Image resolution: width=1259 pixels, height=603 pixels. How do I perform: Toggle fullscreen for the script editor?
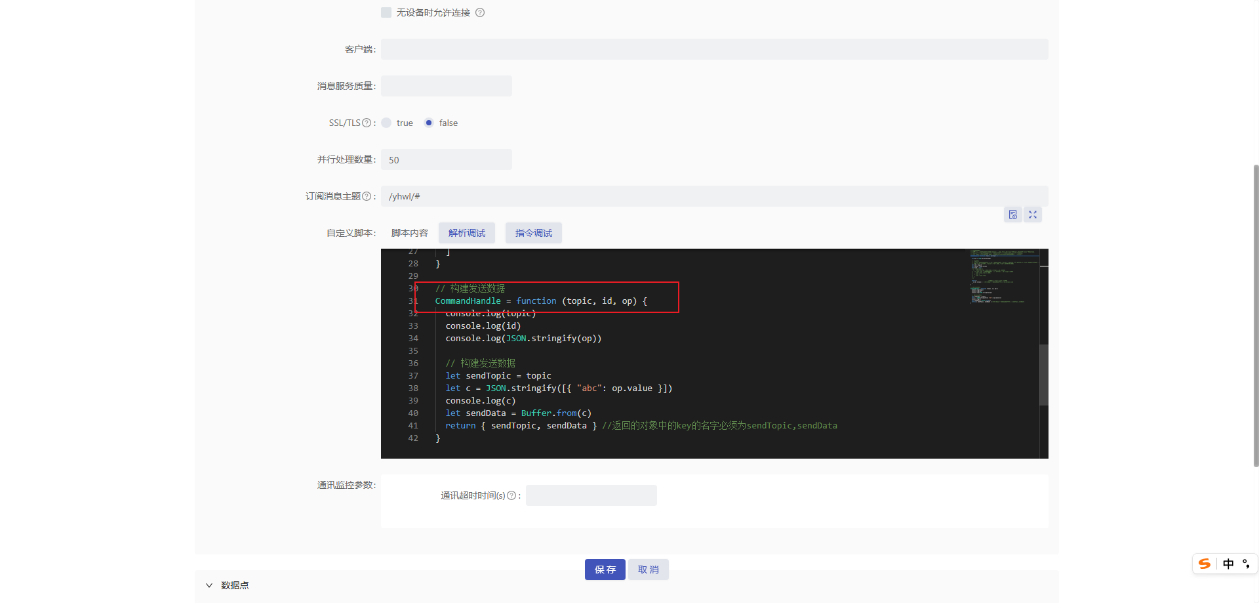[x=1033, y=215]
